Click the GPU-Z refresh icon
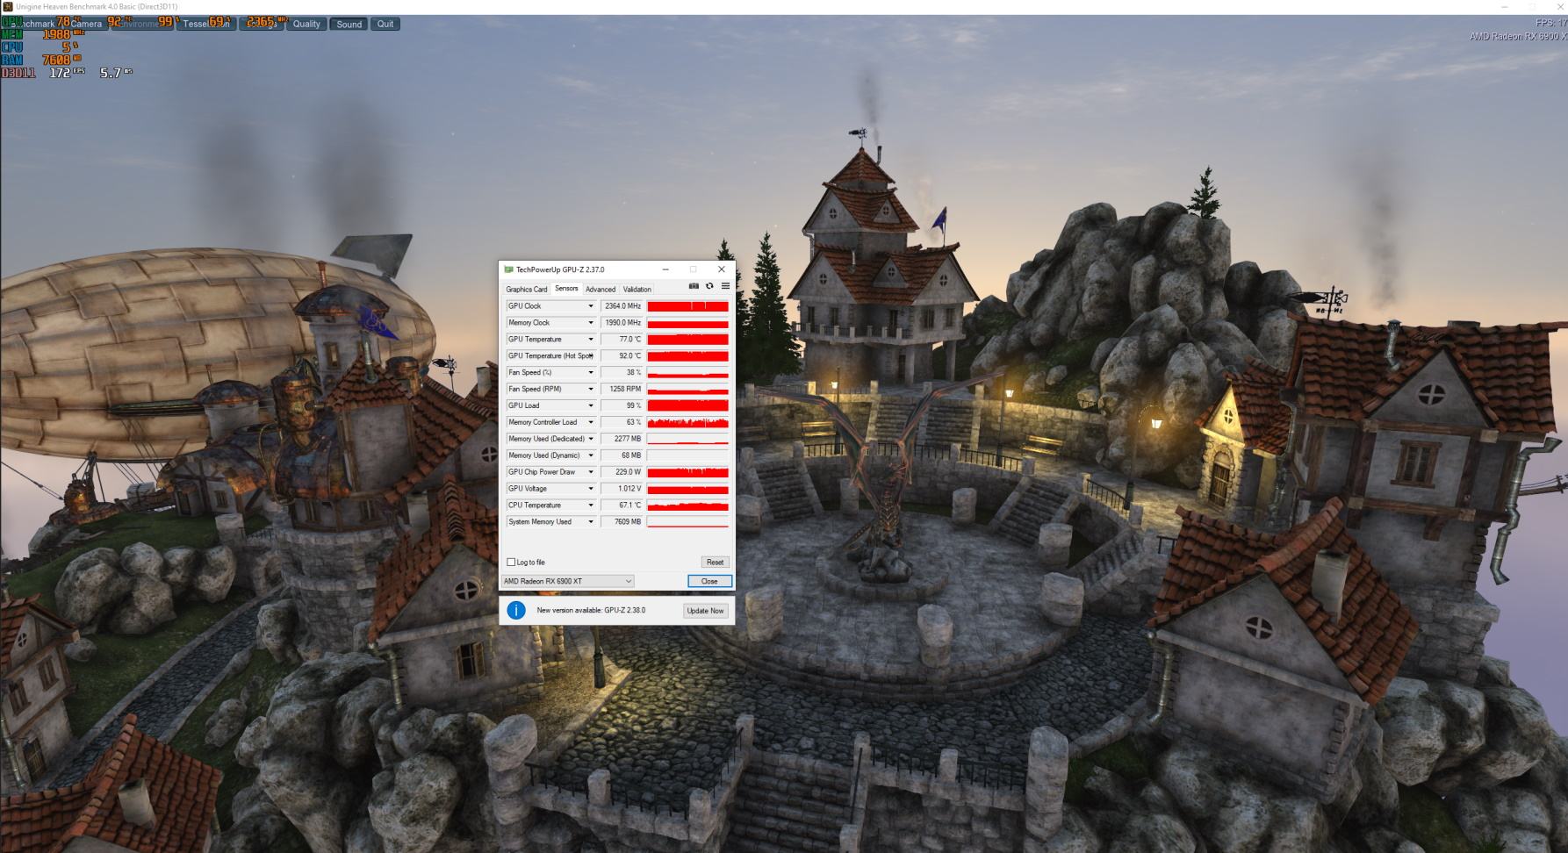The image size is (1568, 853). [x=709, y=286]
